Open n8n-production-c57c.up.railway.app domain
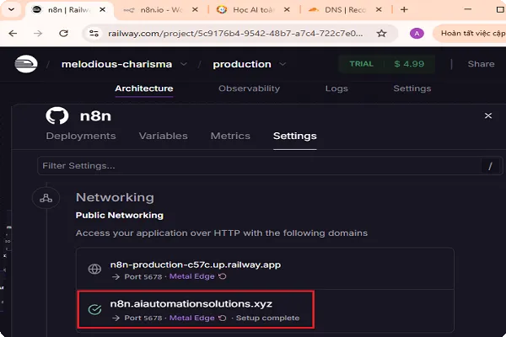The image size is (506, 337). [196, 265]
